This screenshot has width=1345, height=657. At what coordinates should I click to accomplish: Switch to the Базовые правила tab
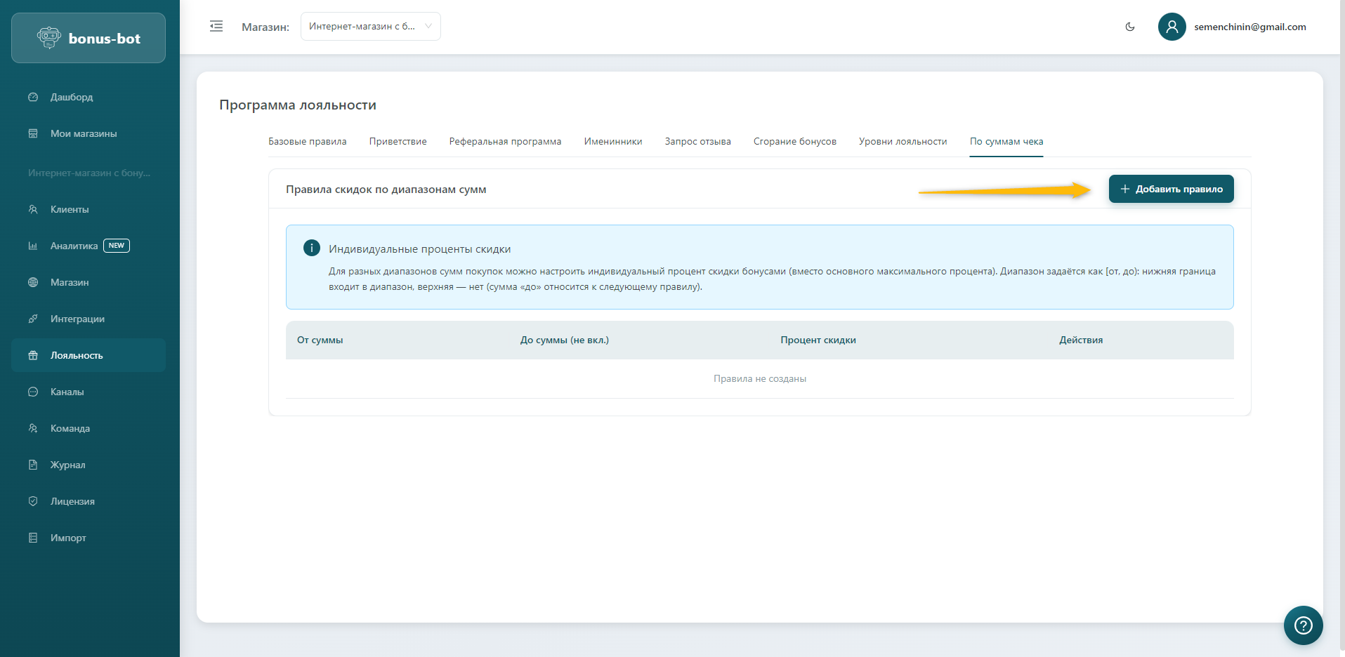click(x=308, y=142)
